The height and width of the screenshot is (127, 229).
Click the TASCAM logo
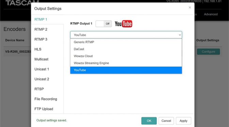point(22,3)
